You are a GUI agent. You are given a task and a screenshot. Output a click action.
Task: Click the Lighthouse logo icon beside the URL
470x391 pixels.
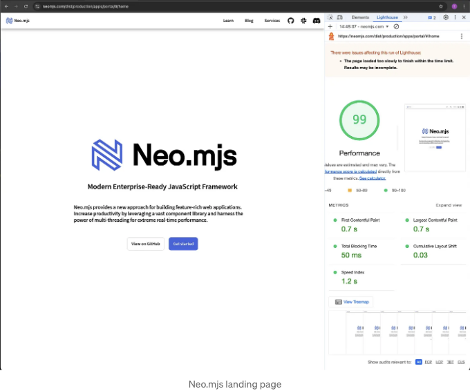[x=331, y=36]
